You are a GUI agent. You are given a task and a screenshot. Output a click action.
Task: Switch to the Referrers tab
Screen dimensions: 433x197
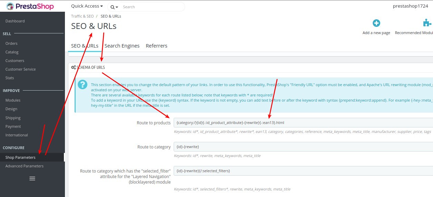(x=156, y=46)
